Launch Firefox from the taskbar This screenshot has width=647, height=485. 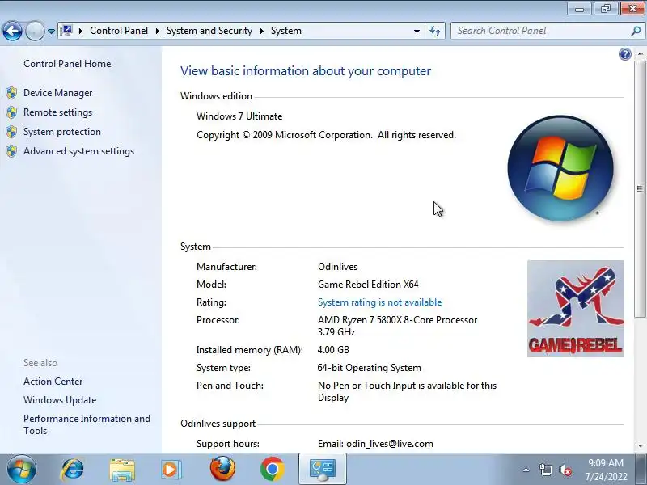(222, 469)
